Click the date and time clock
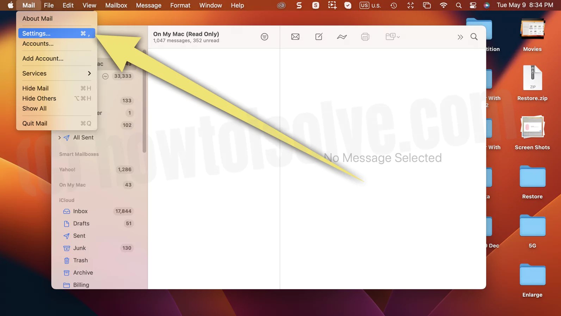 tap(525, 5)
